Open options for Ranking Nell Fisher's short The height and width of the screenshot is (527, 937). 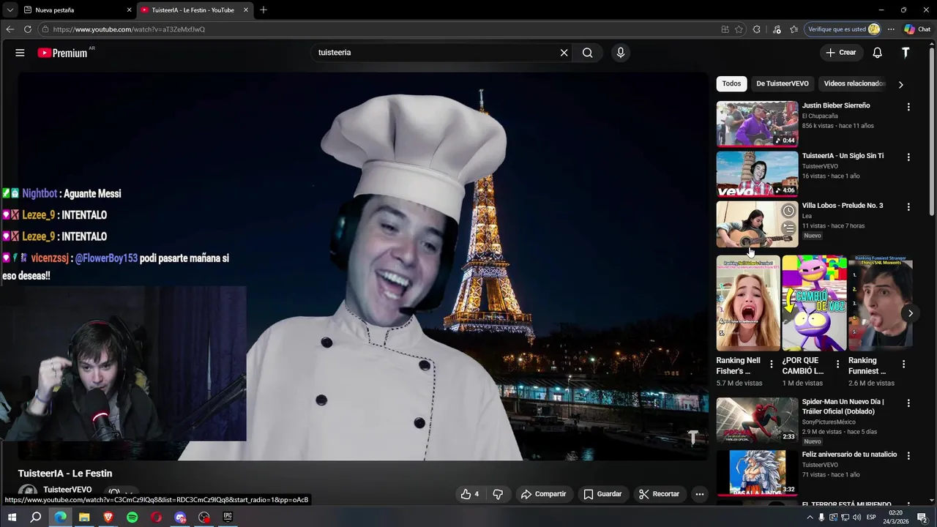pyautogui.click(x=771, y=364)
